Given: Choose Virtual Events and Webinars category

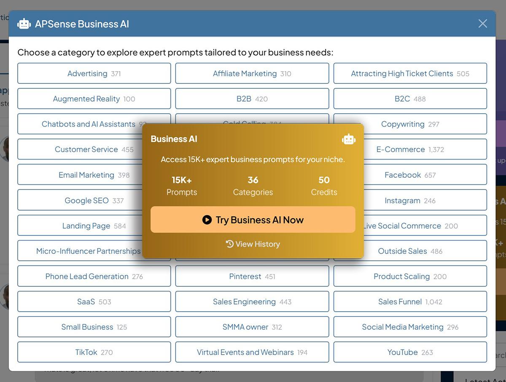Looking at the screenshot, I should 252,353.
